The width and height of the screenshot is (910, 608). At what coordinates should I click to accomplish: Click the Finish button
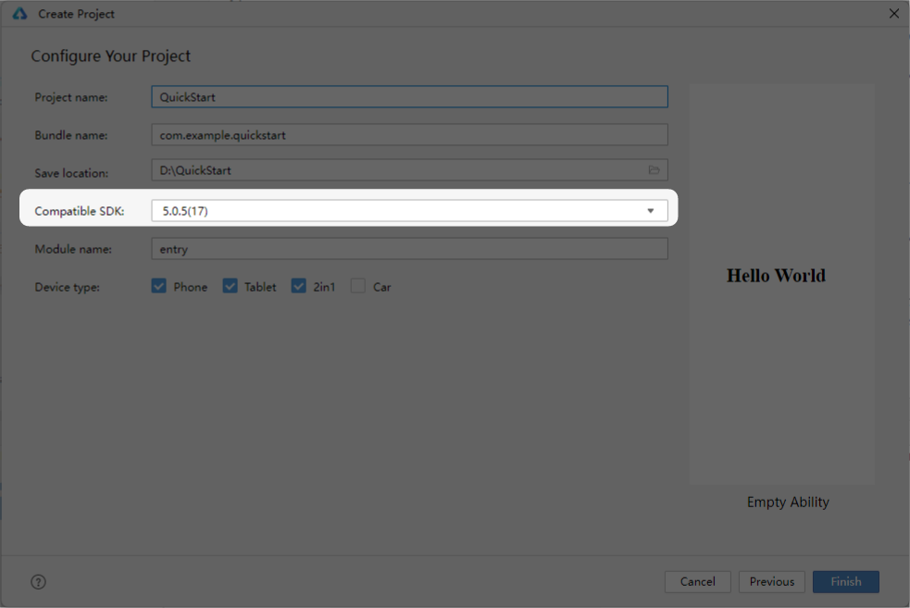[x=845, y=581]
